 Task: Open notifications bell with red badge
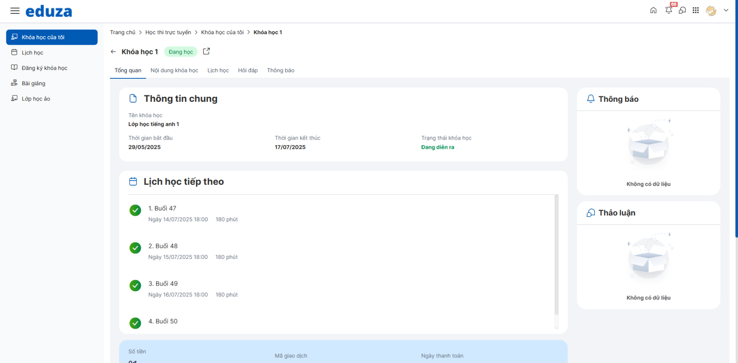coord(668,10)
